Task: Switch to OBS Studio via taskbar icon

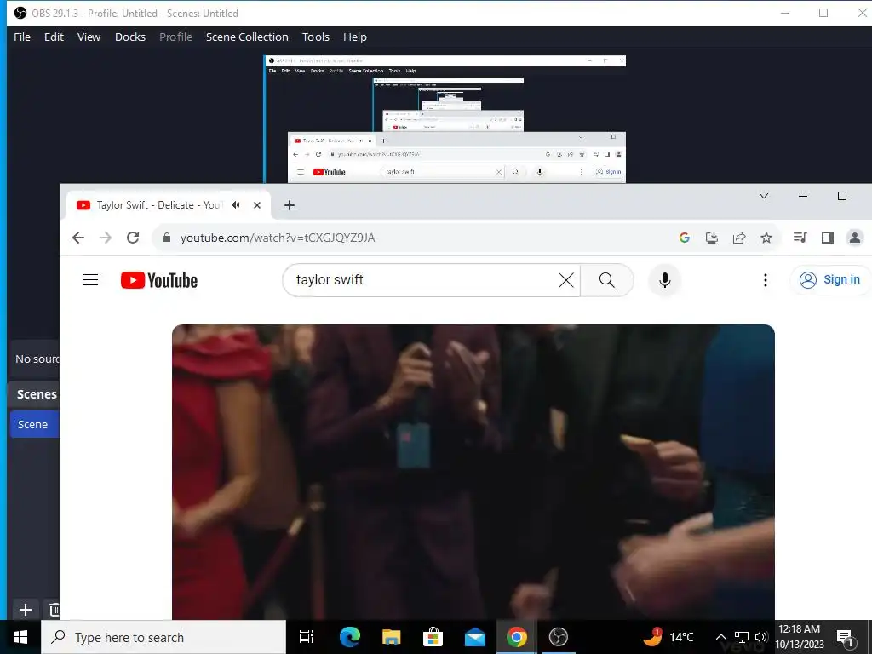Action: coord(559,637)
